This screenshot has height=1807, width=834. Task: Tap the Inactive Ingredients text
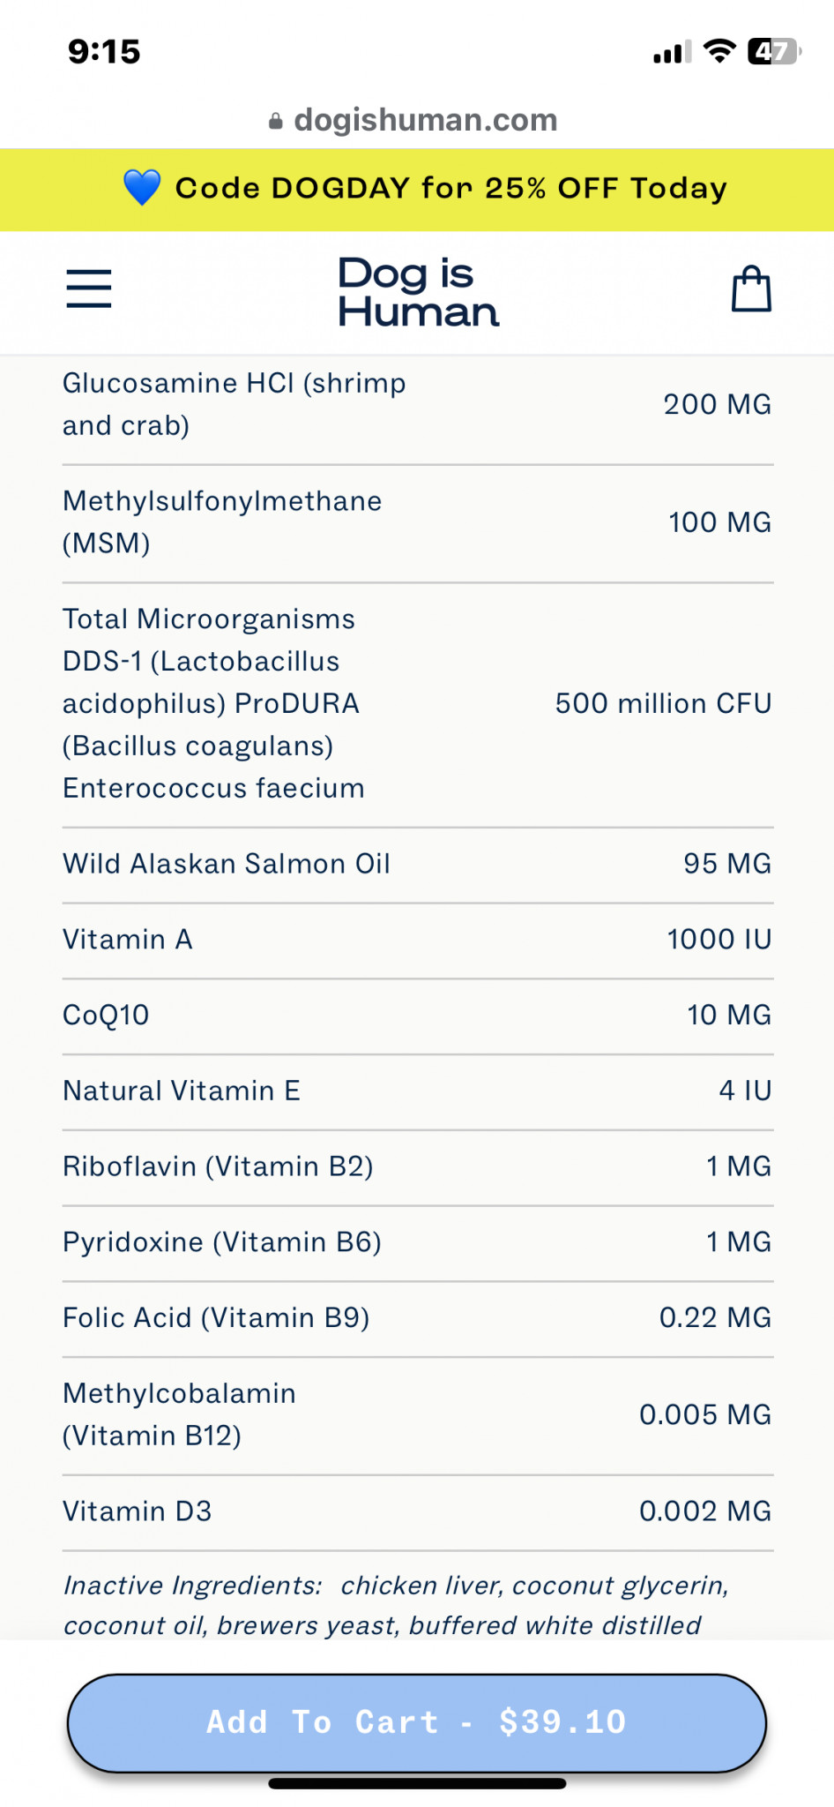coord(396,1605)
